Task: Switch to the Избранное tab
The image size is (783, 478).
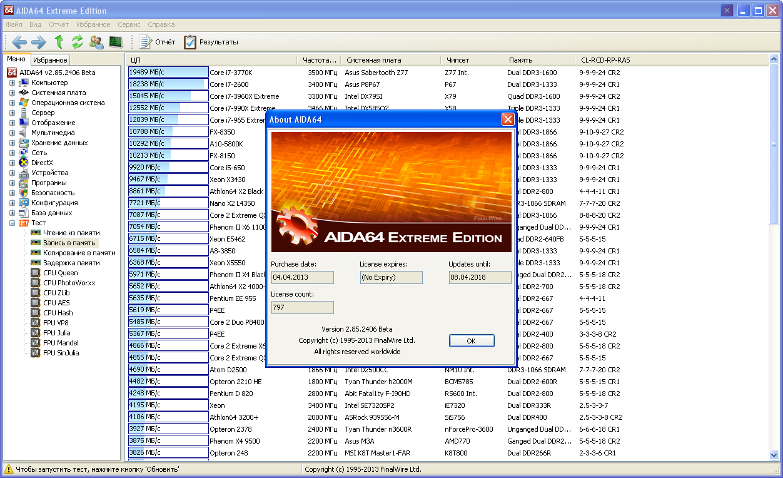Action: click(50, 60)
